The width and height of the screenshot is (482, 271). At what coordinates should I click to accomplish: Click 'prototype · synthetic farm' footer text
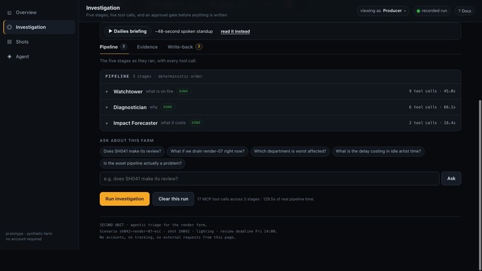29,234
